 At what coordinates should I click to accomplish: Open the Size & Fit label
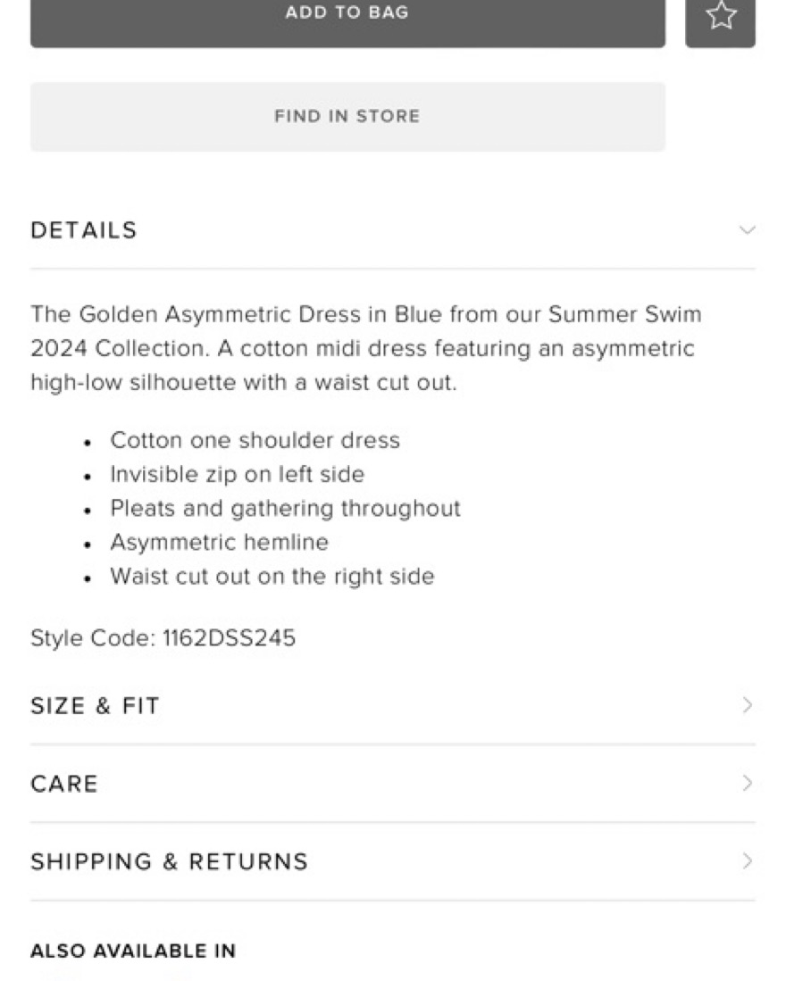(x=95, y=706)
